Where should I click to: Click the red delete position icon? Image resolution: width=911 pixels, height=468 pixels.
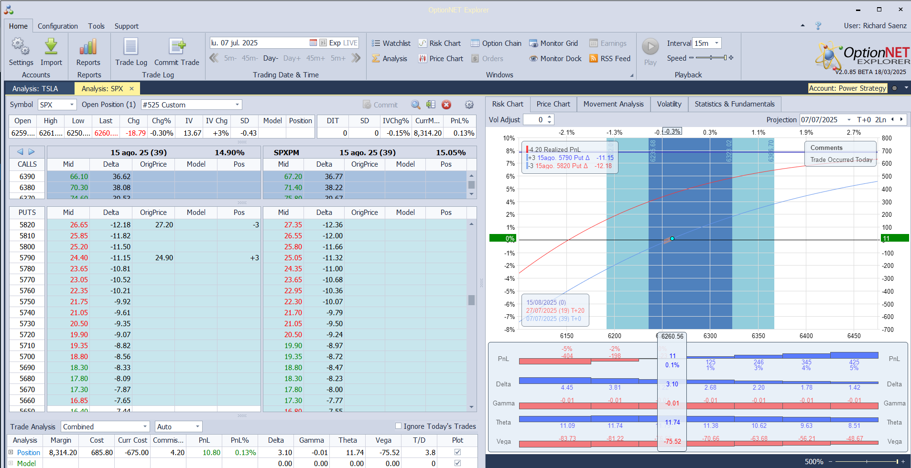pos(446,105)
